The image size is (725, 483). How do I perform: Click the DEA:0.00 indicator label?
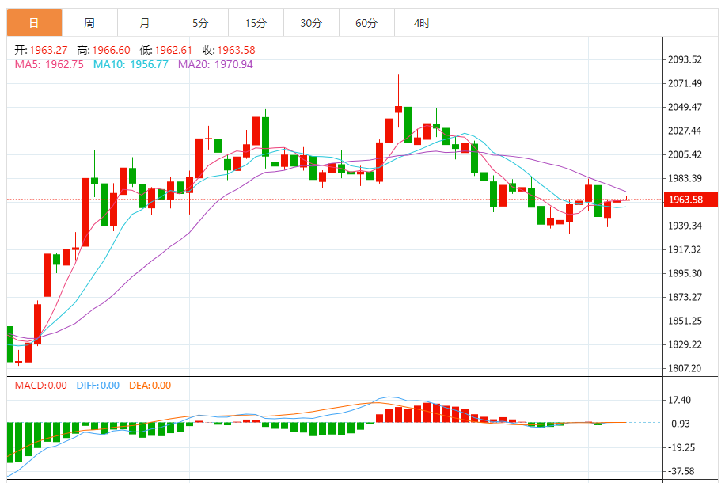click(x=150, y=386)
